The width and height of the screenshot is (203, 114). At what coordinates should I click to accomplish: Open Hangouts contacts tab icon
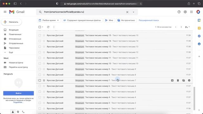(x=13, y=112)
